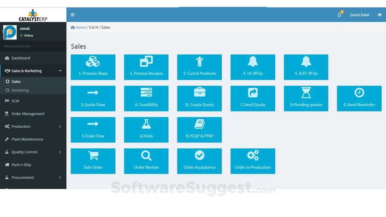
Task: Open Cust & Products
Action: coord(199,67)
